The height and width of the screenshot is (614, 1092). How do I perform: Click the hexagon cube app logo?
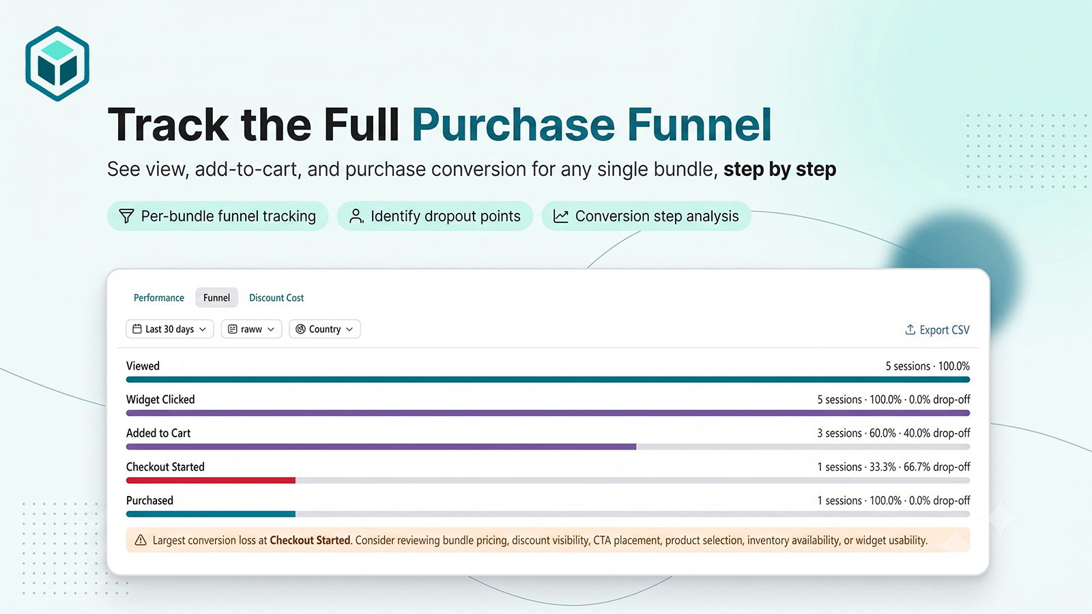coord(57,63)
